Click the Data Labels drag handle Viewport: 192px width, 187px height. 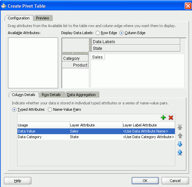[x=90, y=41]
